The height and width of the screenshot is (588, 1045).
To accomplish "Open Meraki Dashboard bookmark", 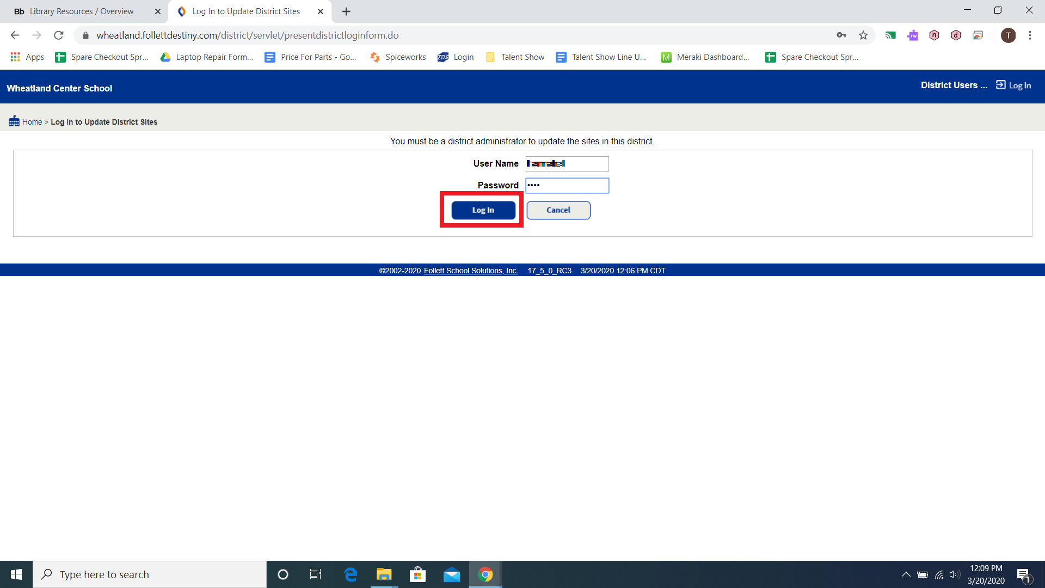I will coord(705,57).
